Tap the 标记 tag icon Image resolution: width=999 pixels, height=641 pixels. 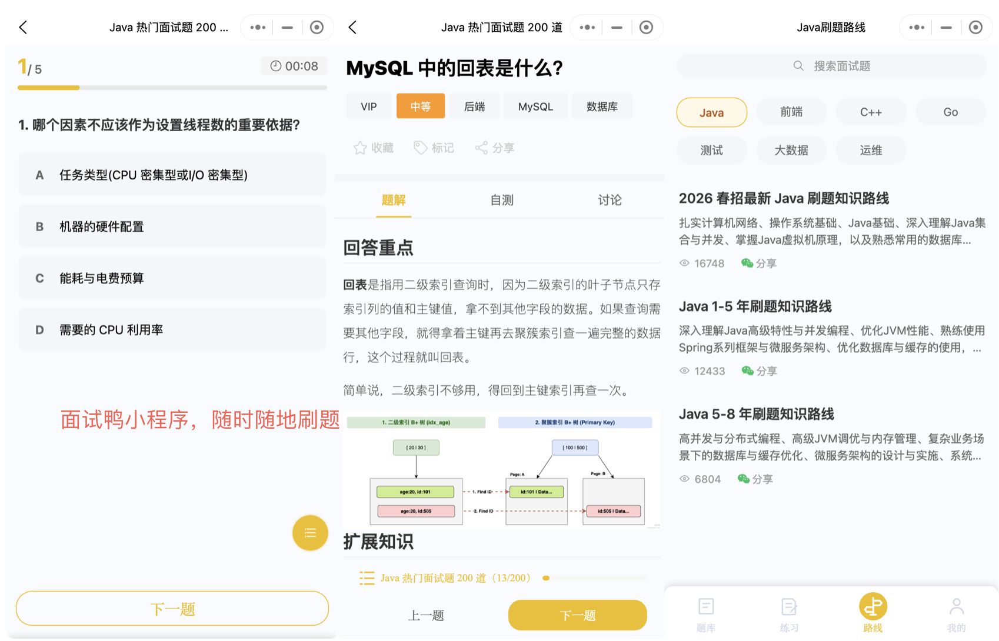pyautogui.click(x=420, y=148)
